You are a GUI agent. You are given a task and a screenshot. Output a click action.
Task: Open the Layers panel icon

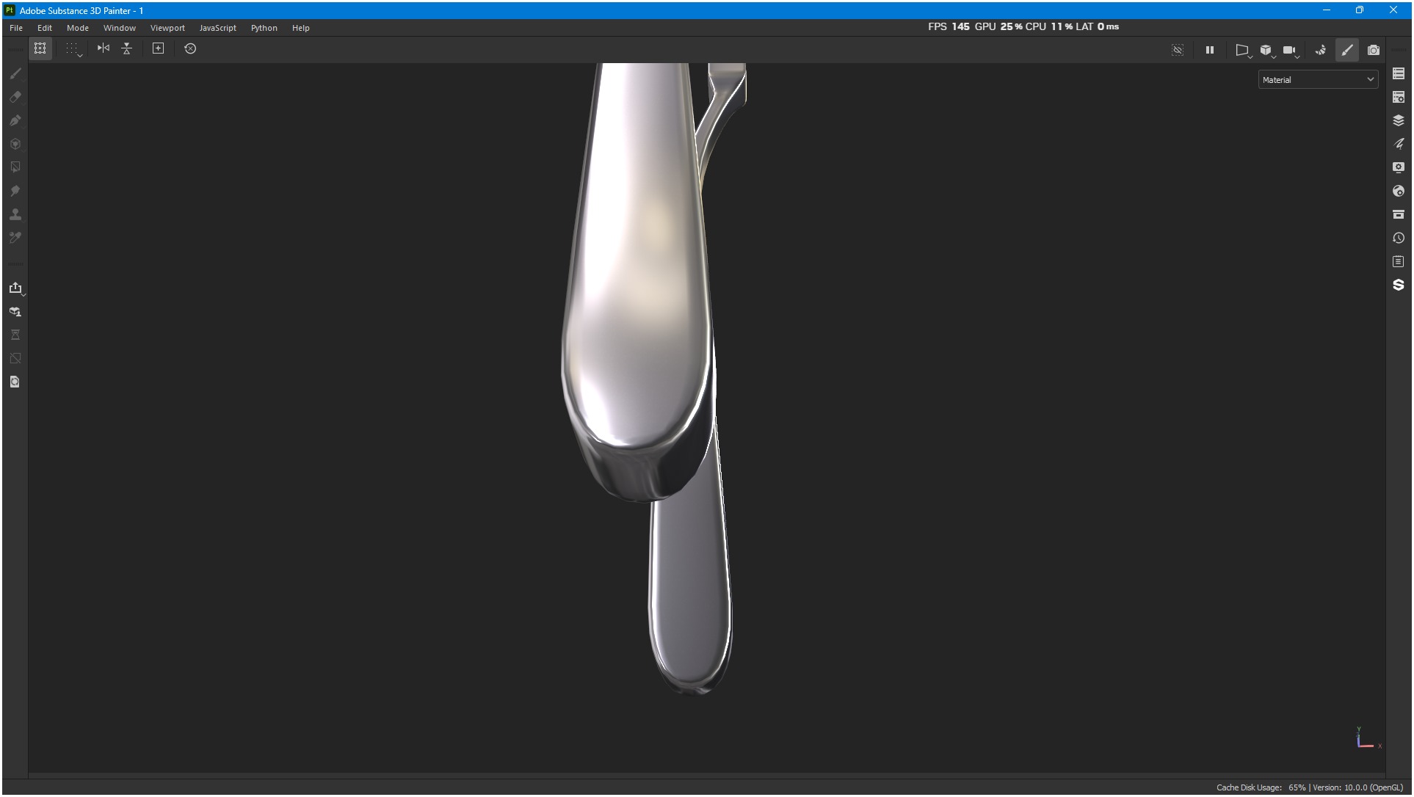pyautogui.click(x=1398, y=120)
